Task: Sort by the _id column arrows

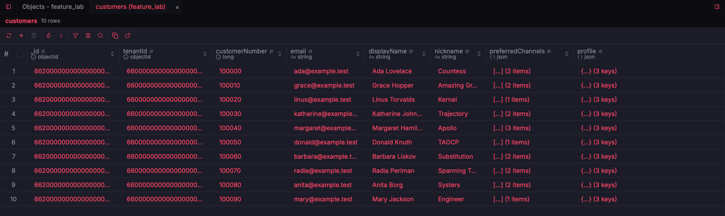Action: click(x=113, y=54)
